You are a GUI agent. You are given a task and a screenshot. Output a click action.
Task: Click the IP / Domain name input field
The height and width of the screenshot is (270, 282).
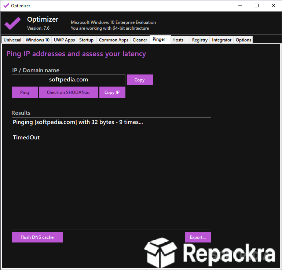(69, 80)
